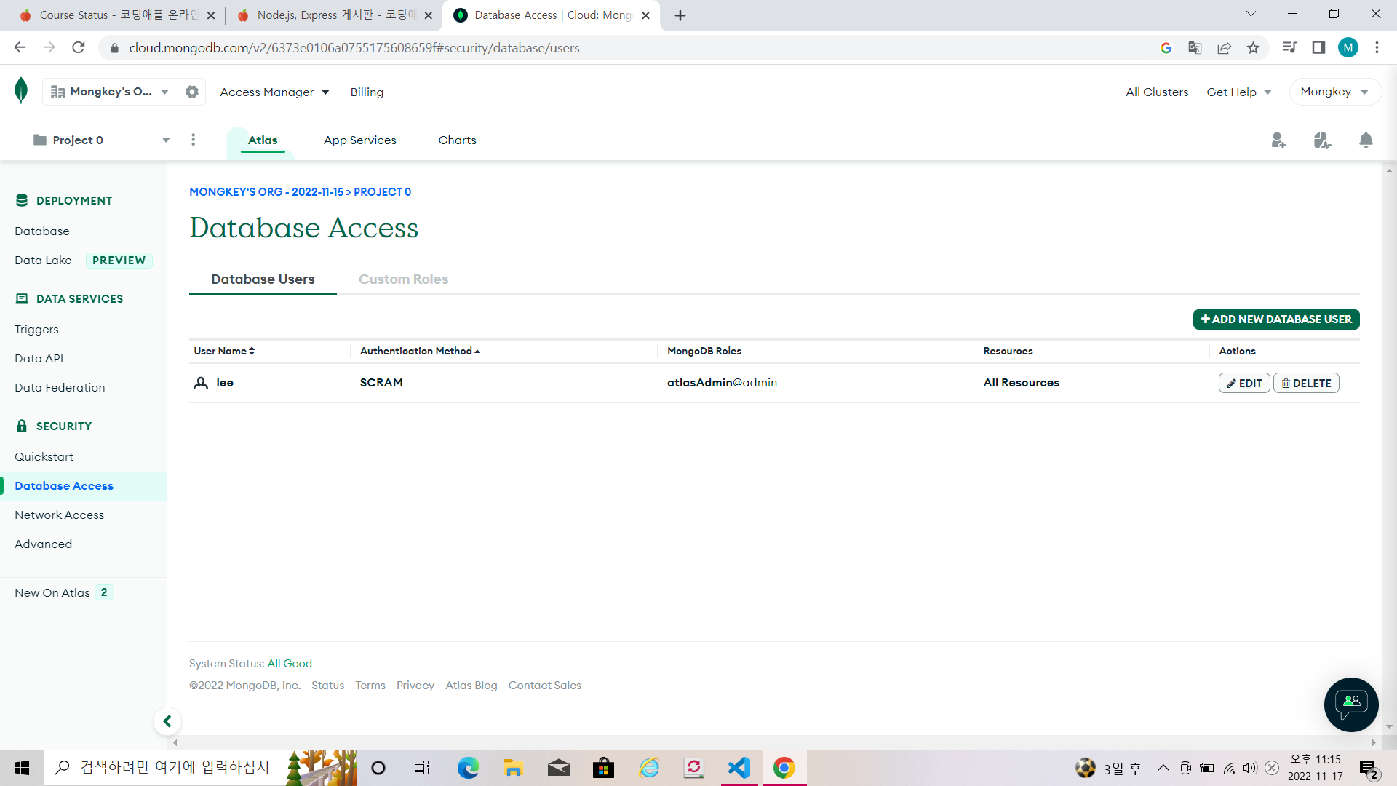Screen dimensions: 1397x786
Task: Open Triggers in Data Services
Action: tap(36, 329)
